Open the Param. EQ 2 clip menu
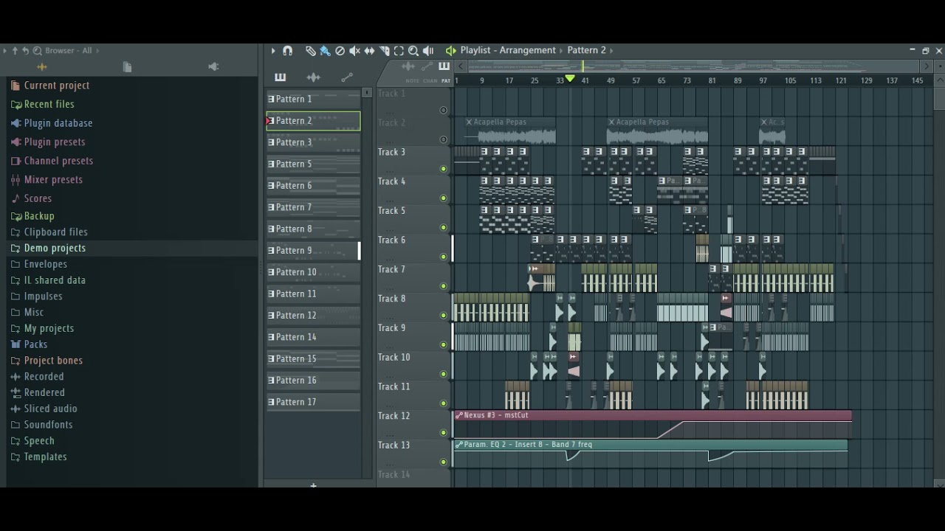 (459, 445)
